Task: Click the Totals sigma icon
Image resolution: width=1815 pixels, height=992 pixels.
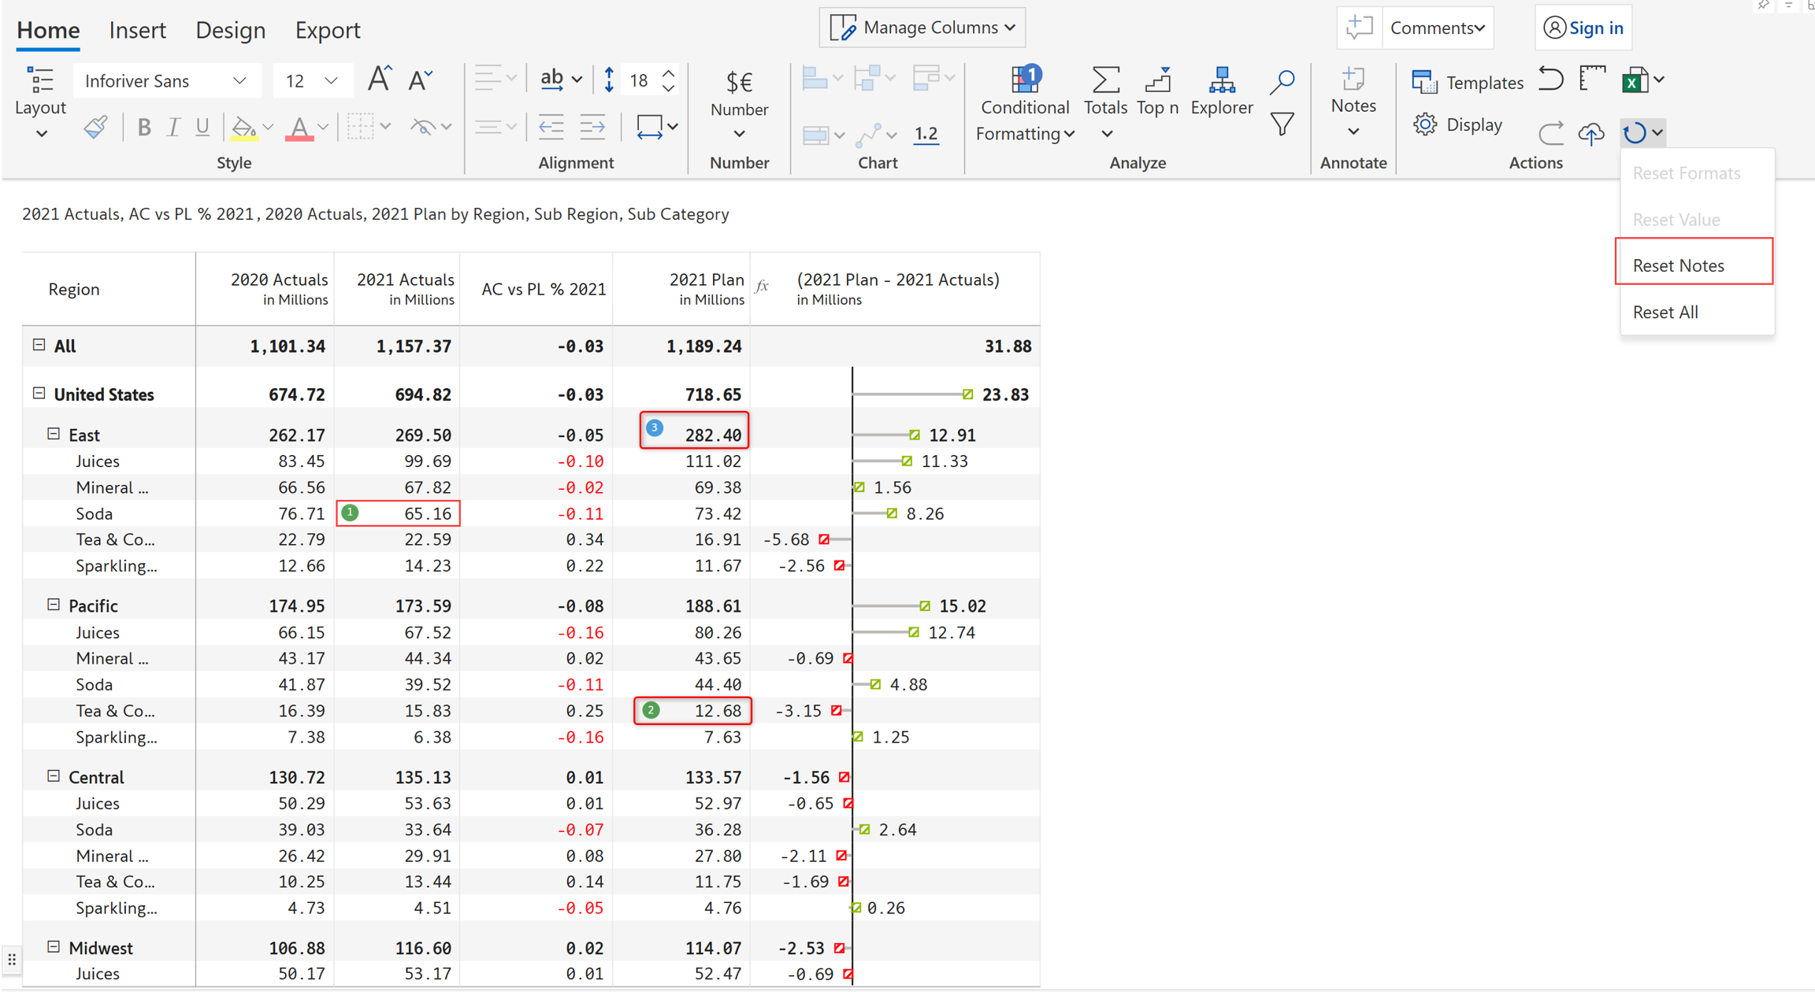Action: (1105, 81)
